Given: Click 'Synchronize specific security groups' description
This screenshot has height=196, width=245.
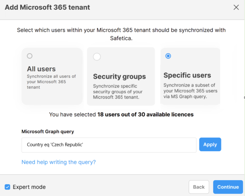Looking at the screenshot, I should coord(118,91).
